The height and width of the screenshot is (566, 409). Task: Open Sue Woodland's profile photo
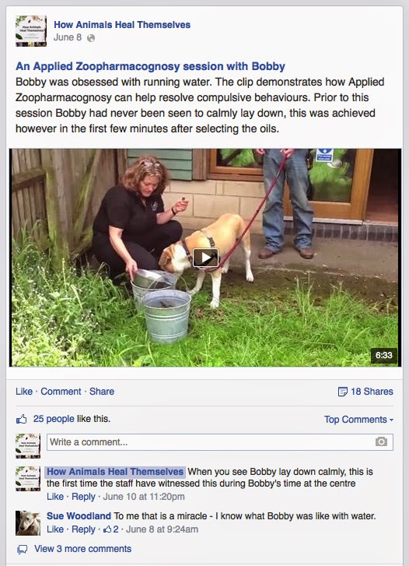(x=28, y=523)
